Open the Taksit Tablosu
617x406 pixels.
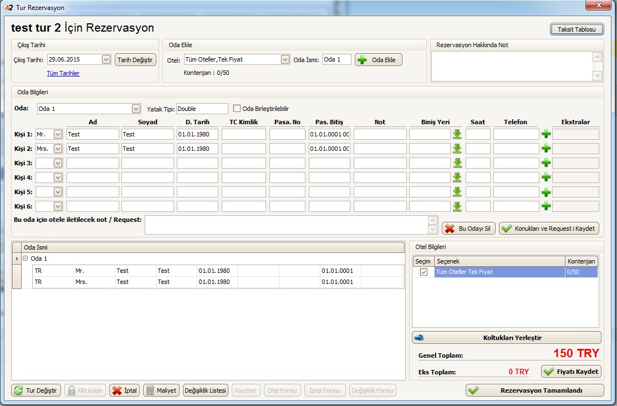click(577, 29)
